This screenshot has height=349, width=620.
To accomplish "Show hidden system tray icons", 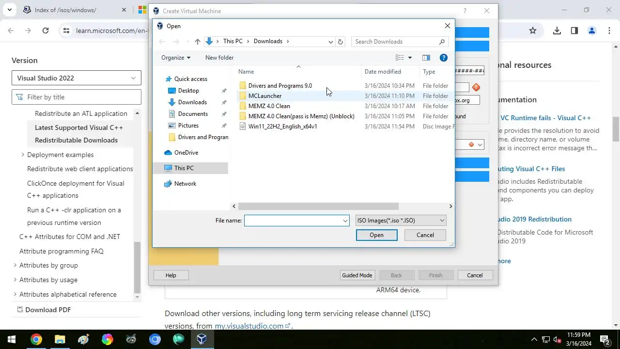I will [534, 339].
